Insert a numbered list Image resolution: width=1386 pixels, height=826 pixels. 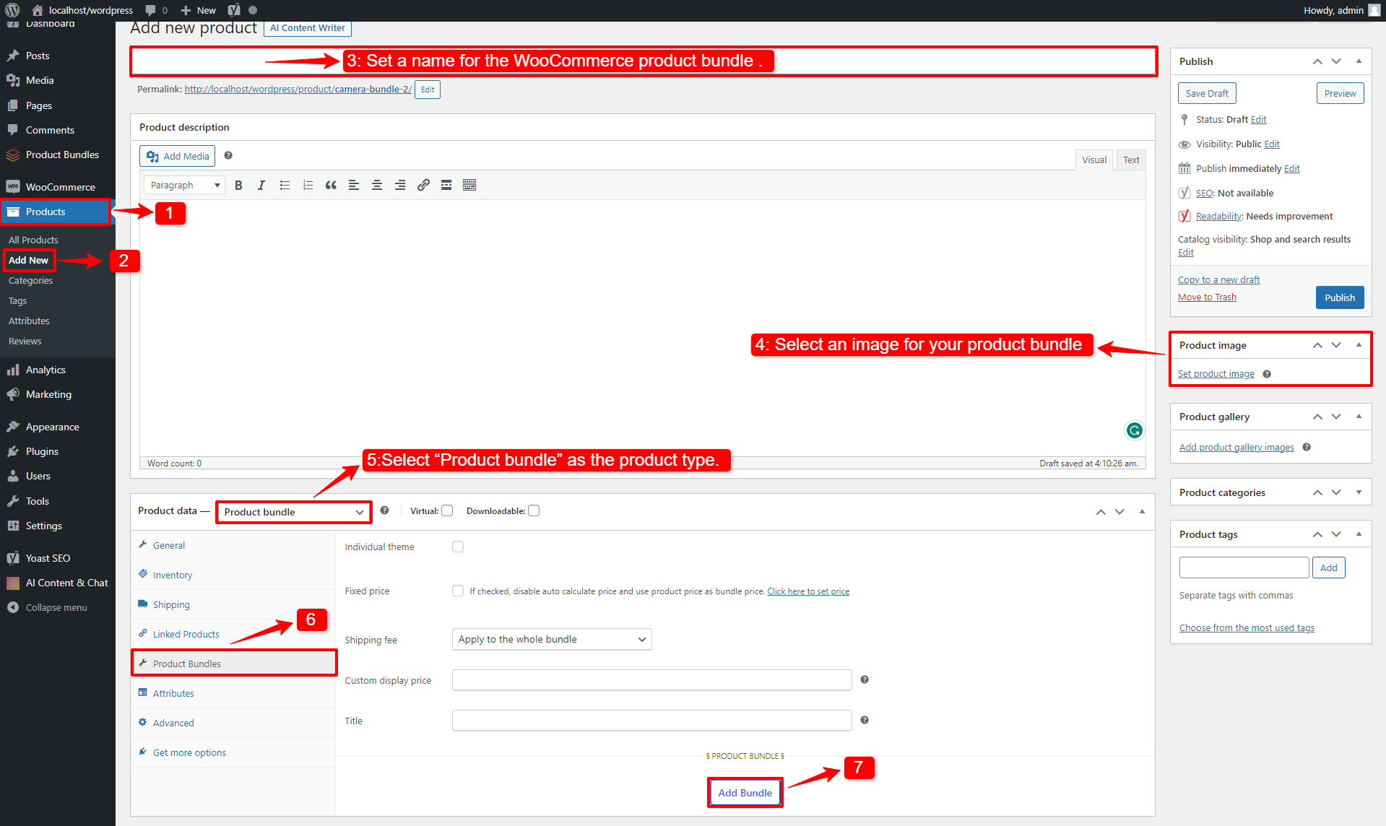tap(308, 186)
